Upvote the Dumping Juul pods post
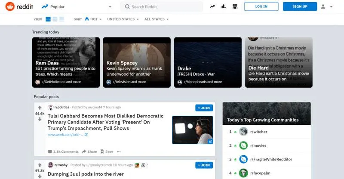 [40, 165]
